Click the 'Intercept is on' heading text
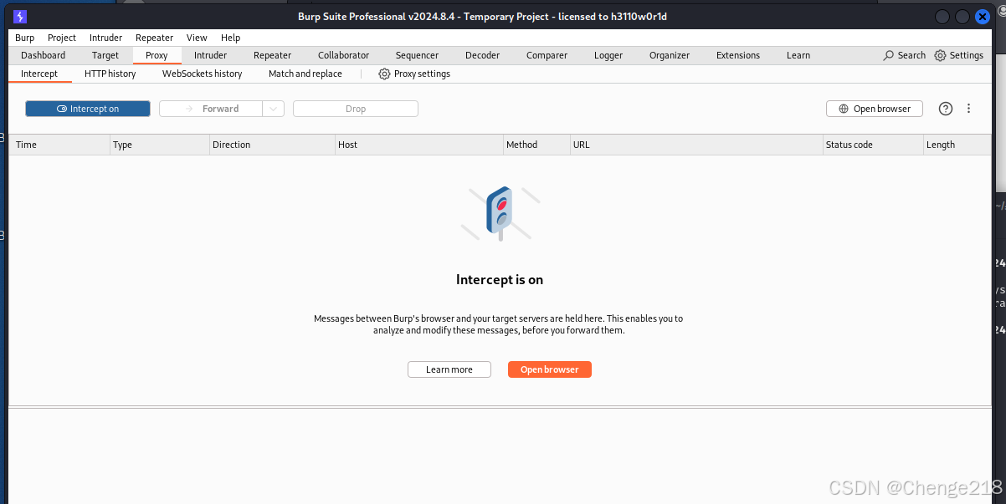Screen dimensions: 1006x504 click(x=500, y=280)
